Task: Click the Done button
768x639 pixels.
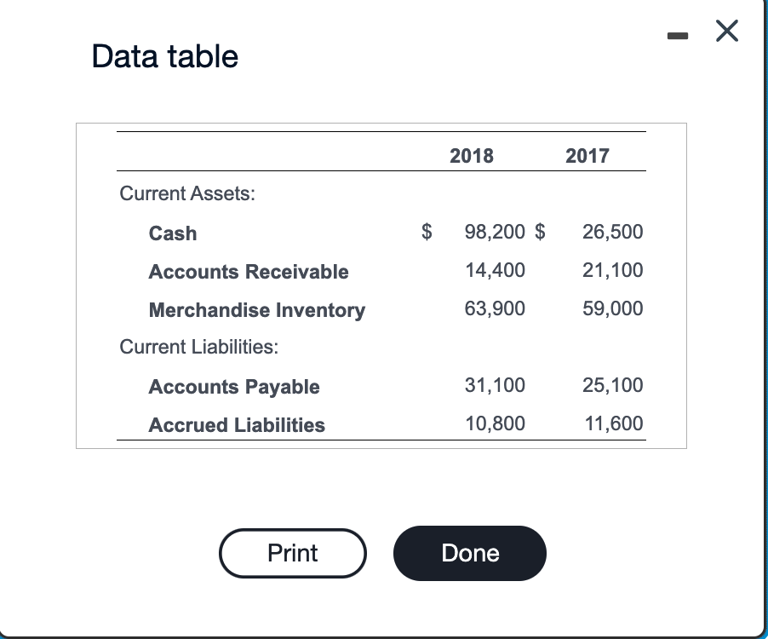Action: tap(469, 553)
